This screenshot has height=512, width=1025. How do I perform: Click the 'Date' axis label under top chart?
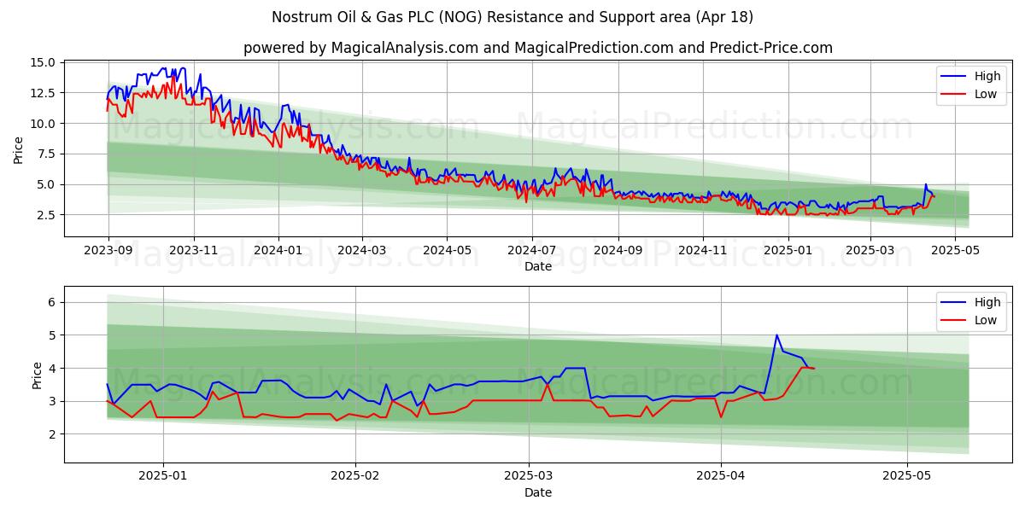point(538,266)
